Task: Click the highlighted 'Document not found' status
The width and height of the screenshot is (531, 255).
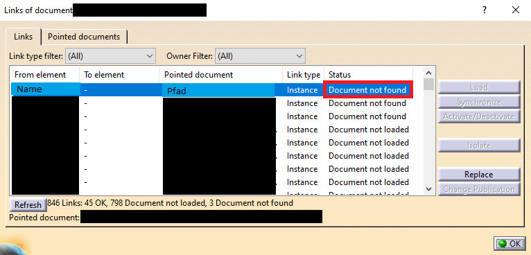Action: 367,90
